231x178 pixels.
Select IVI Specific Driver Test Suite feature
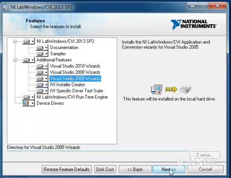click(x=76, y=91)
